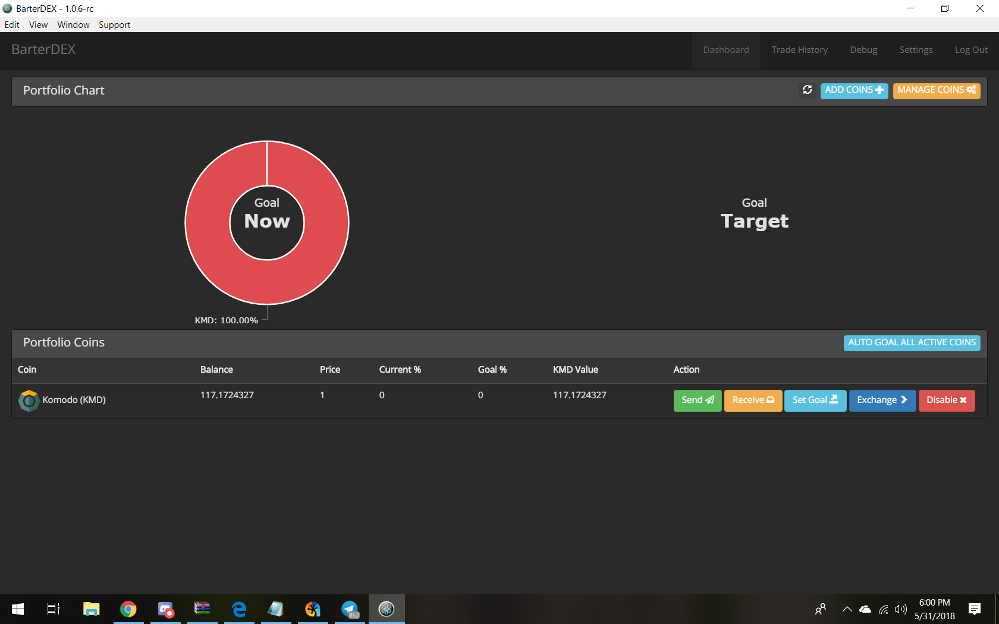Screen dimensions: 999x624
Task: Open Telegram from the taskbar
Action: [x=350, y=609]
